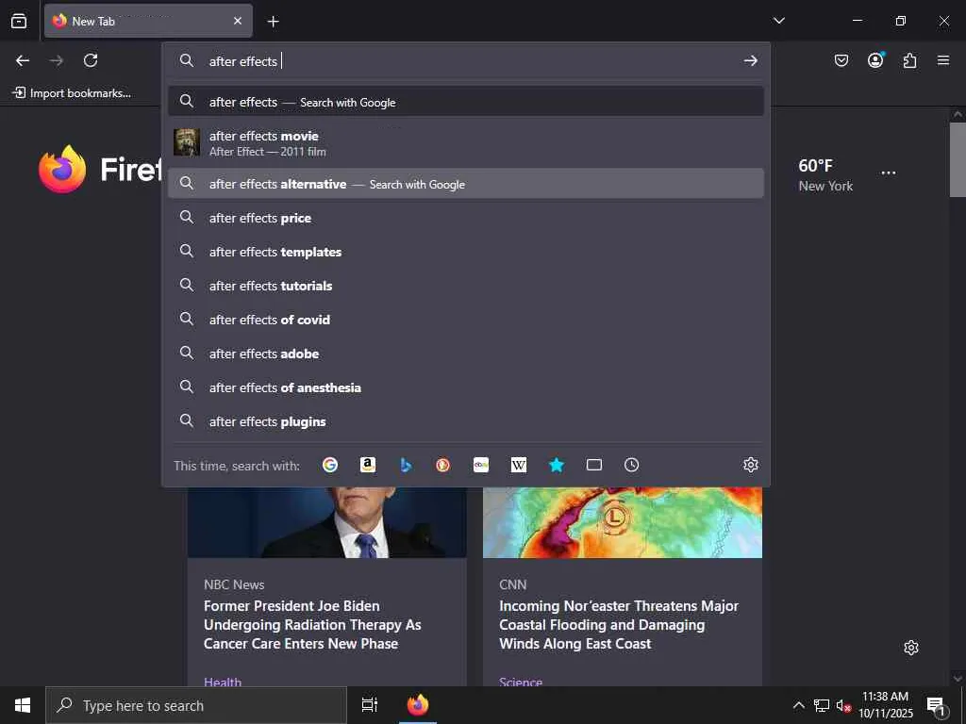The image size is (966, 724).
Task: Close the New Tab tab
Action: pos(237,21)
